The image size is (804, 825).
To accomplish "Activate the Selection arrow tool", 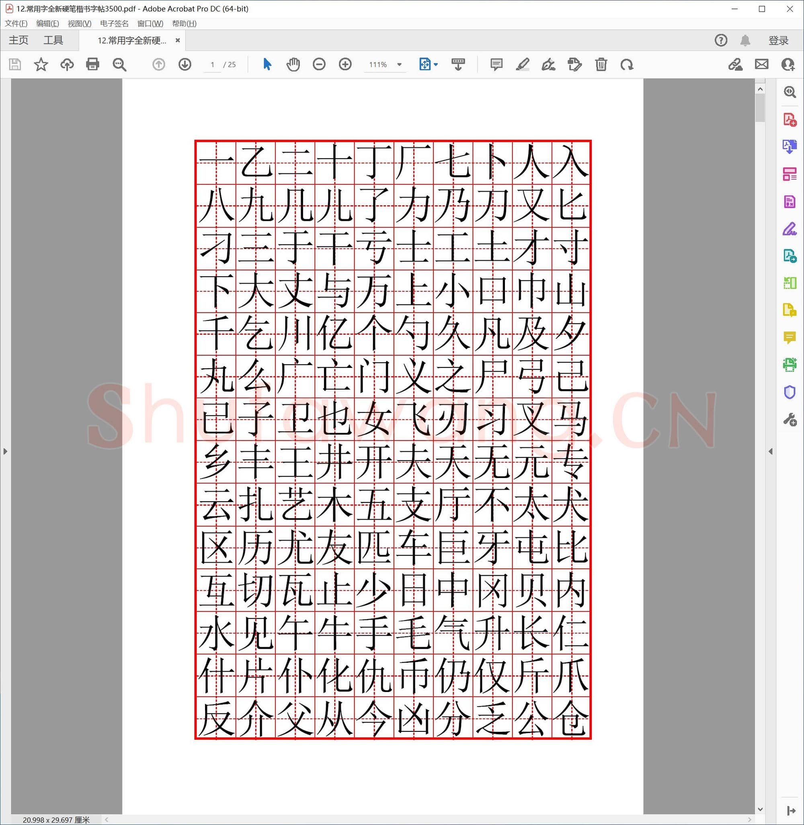I will click(x=267, y=64).
